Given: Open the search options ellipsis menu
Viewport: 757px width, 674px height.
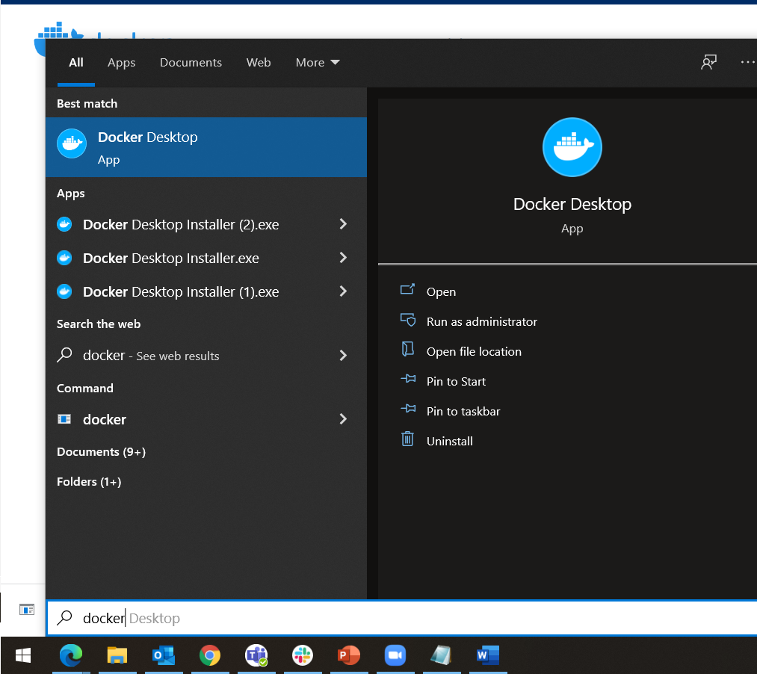Looking at the screenshot, I should (x=747, y=62).
